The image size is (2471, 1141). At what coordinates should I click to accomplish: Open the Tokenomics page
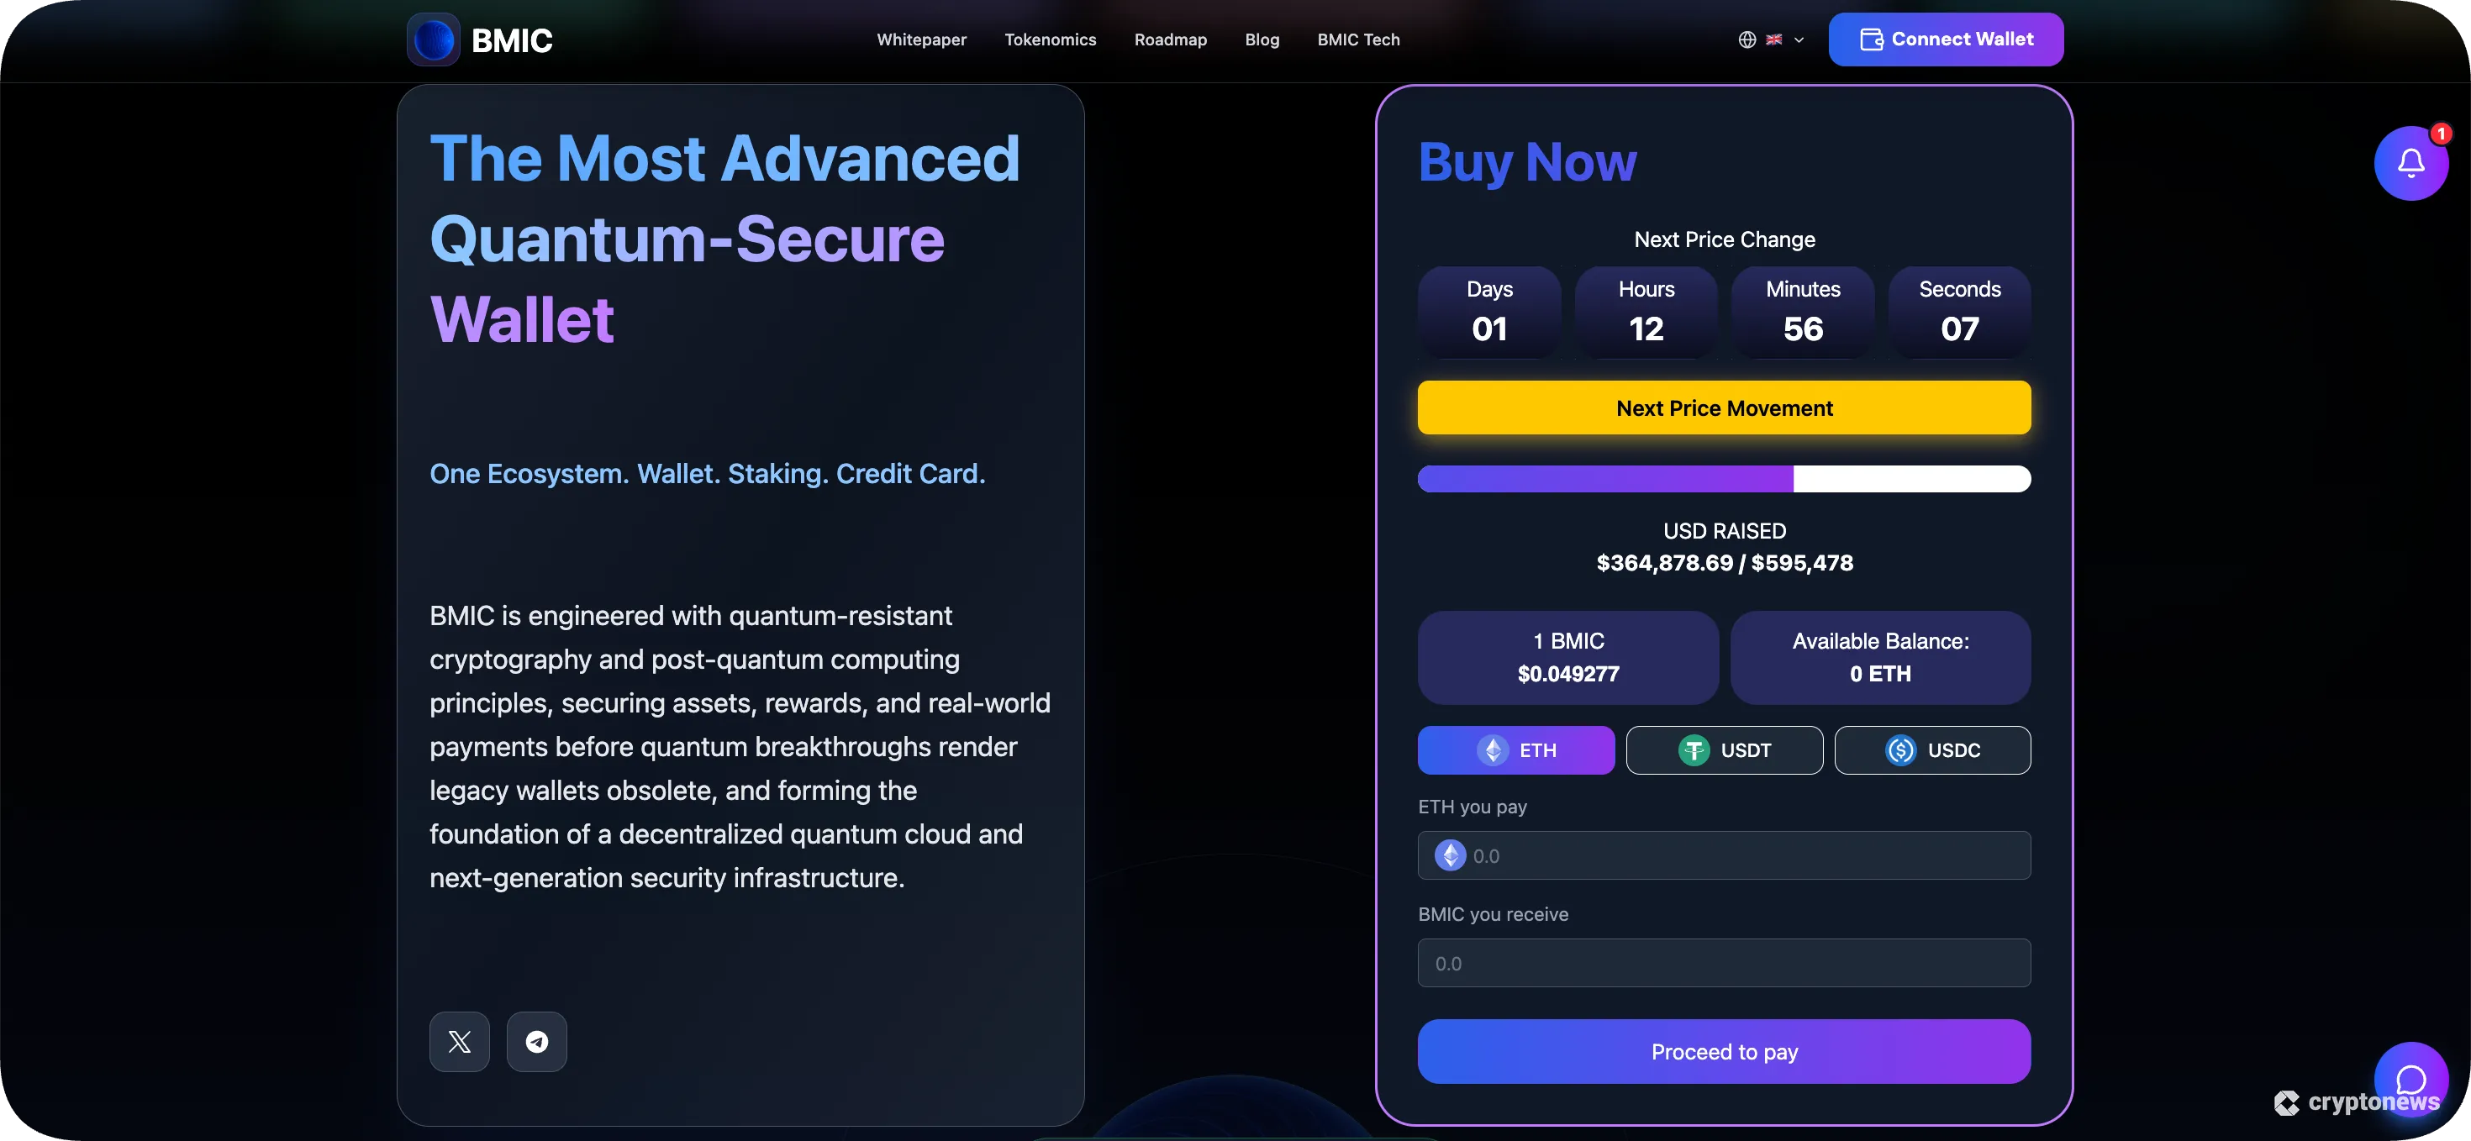(x=1051, y=39)
